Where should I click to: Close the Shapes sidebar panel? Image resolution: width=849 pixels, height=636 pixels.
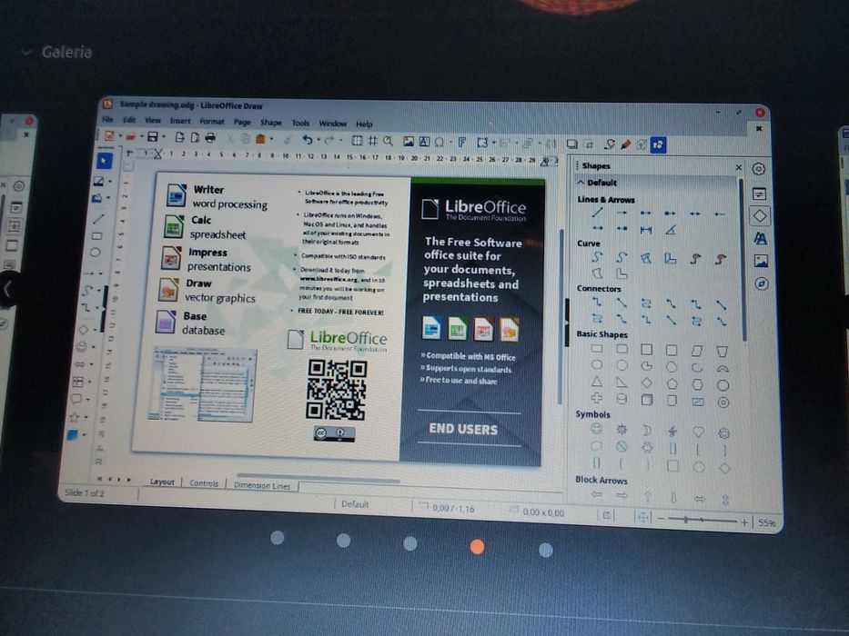[739, 168]
